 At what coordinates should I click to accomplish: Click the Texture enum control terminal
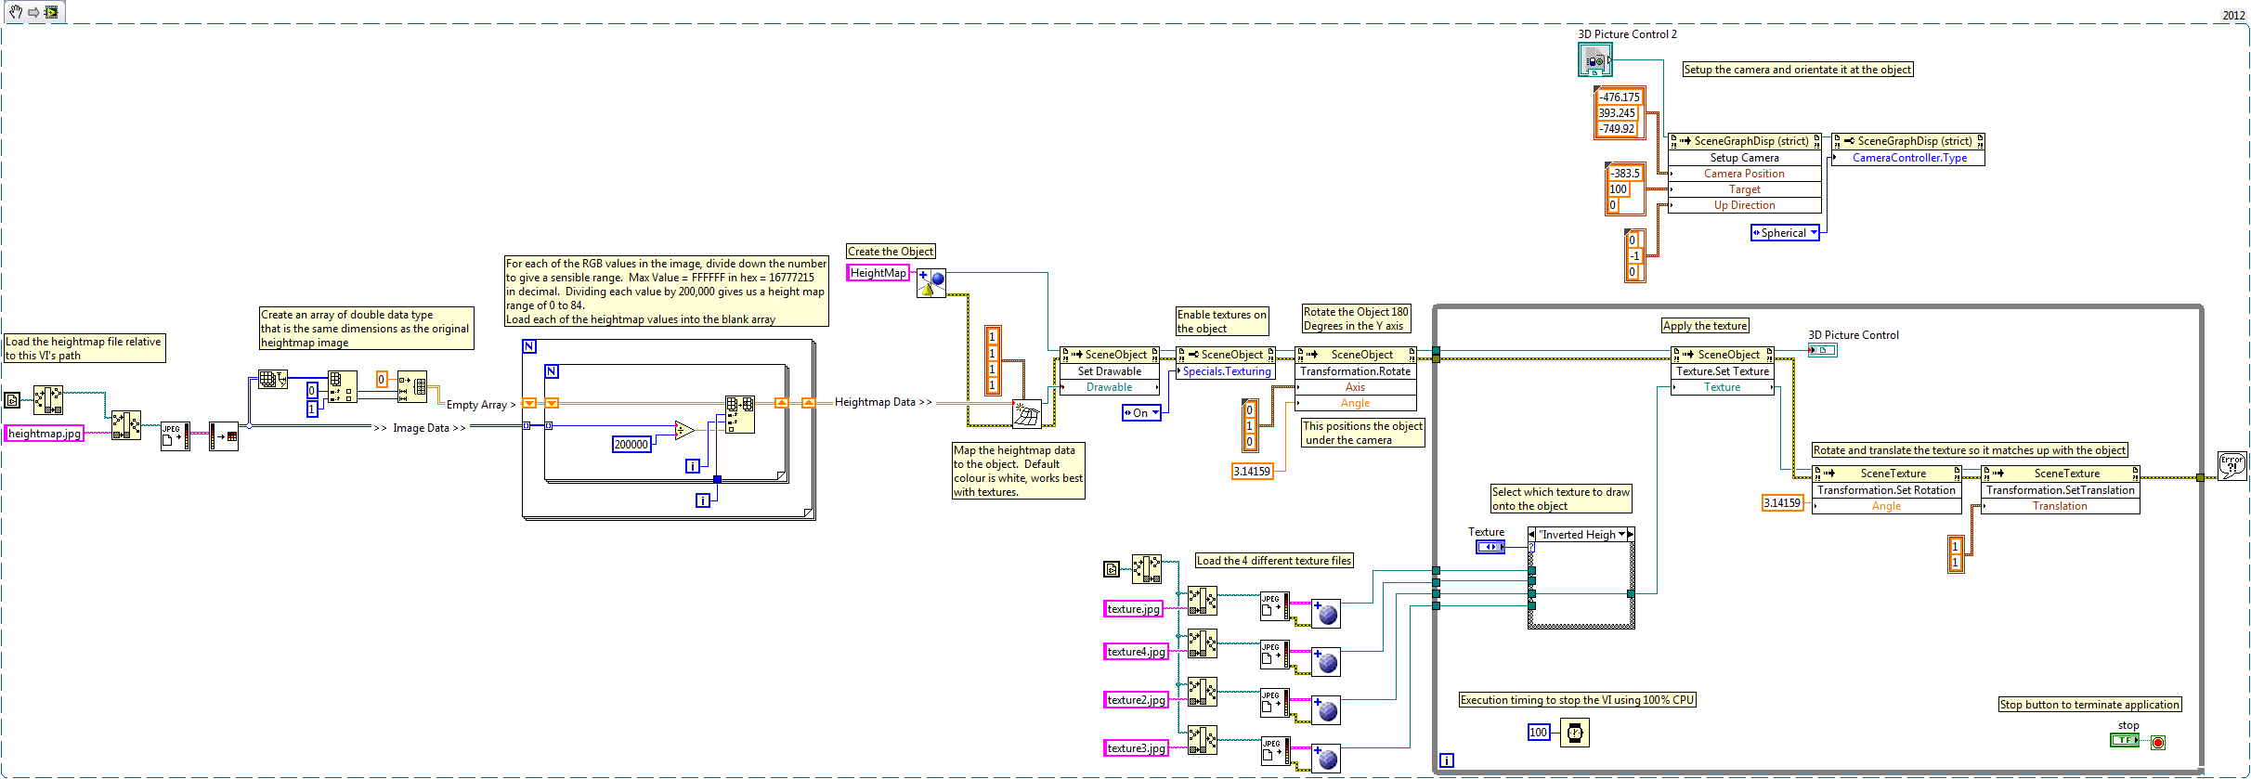[1490, 547]
